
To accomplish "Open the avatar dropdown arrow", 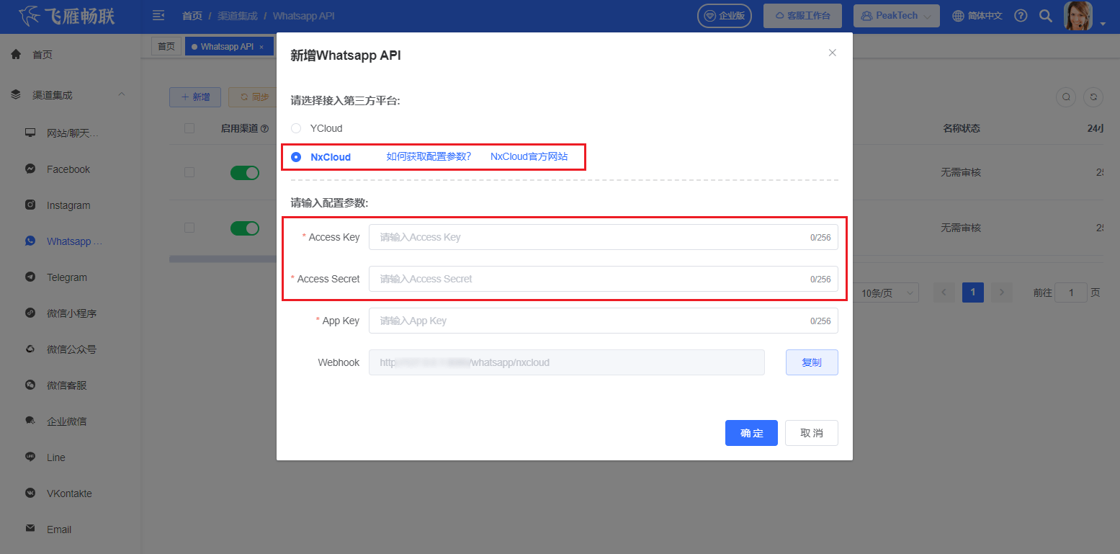I will pos(1103,24).
